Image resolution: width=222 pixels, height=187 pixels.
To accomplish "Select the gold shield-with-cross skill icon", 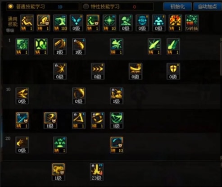I will click(173, 71).
